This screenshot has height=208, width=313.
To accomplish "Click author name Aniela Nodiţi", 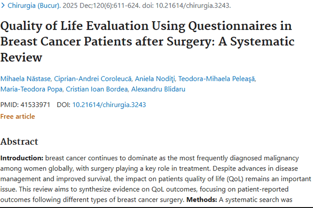I will (x=160, y=79).
